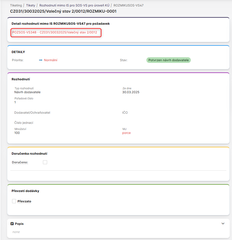Check the Převzato checkbox
The height and width of the screenshot is (240, 232).
pyautogui.click(x=14, y=201)
